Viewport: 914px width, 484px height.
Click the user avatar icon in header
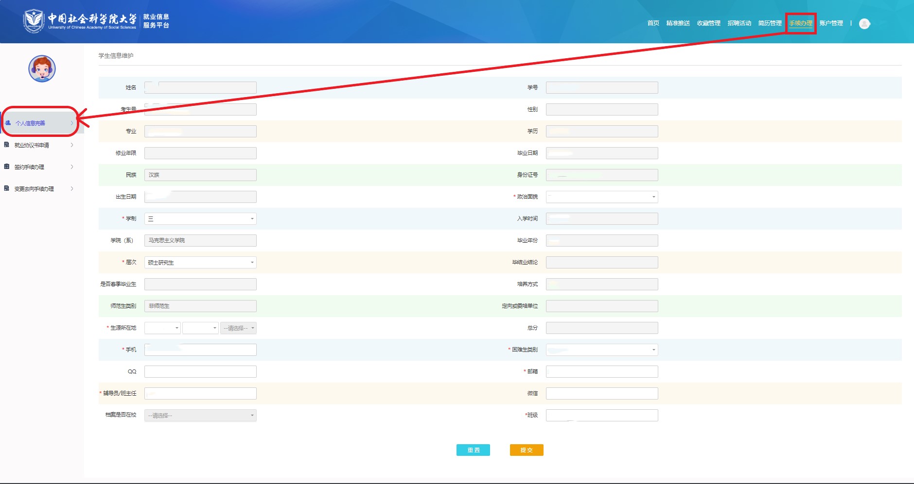click(x=864, y=24)
